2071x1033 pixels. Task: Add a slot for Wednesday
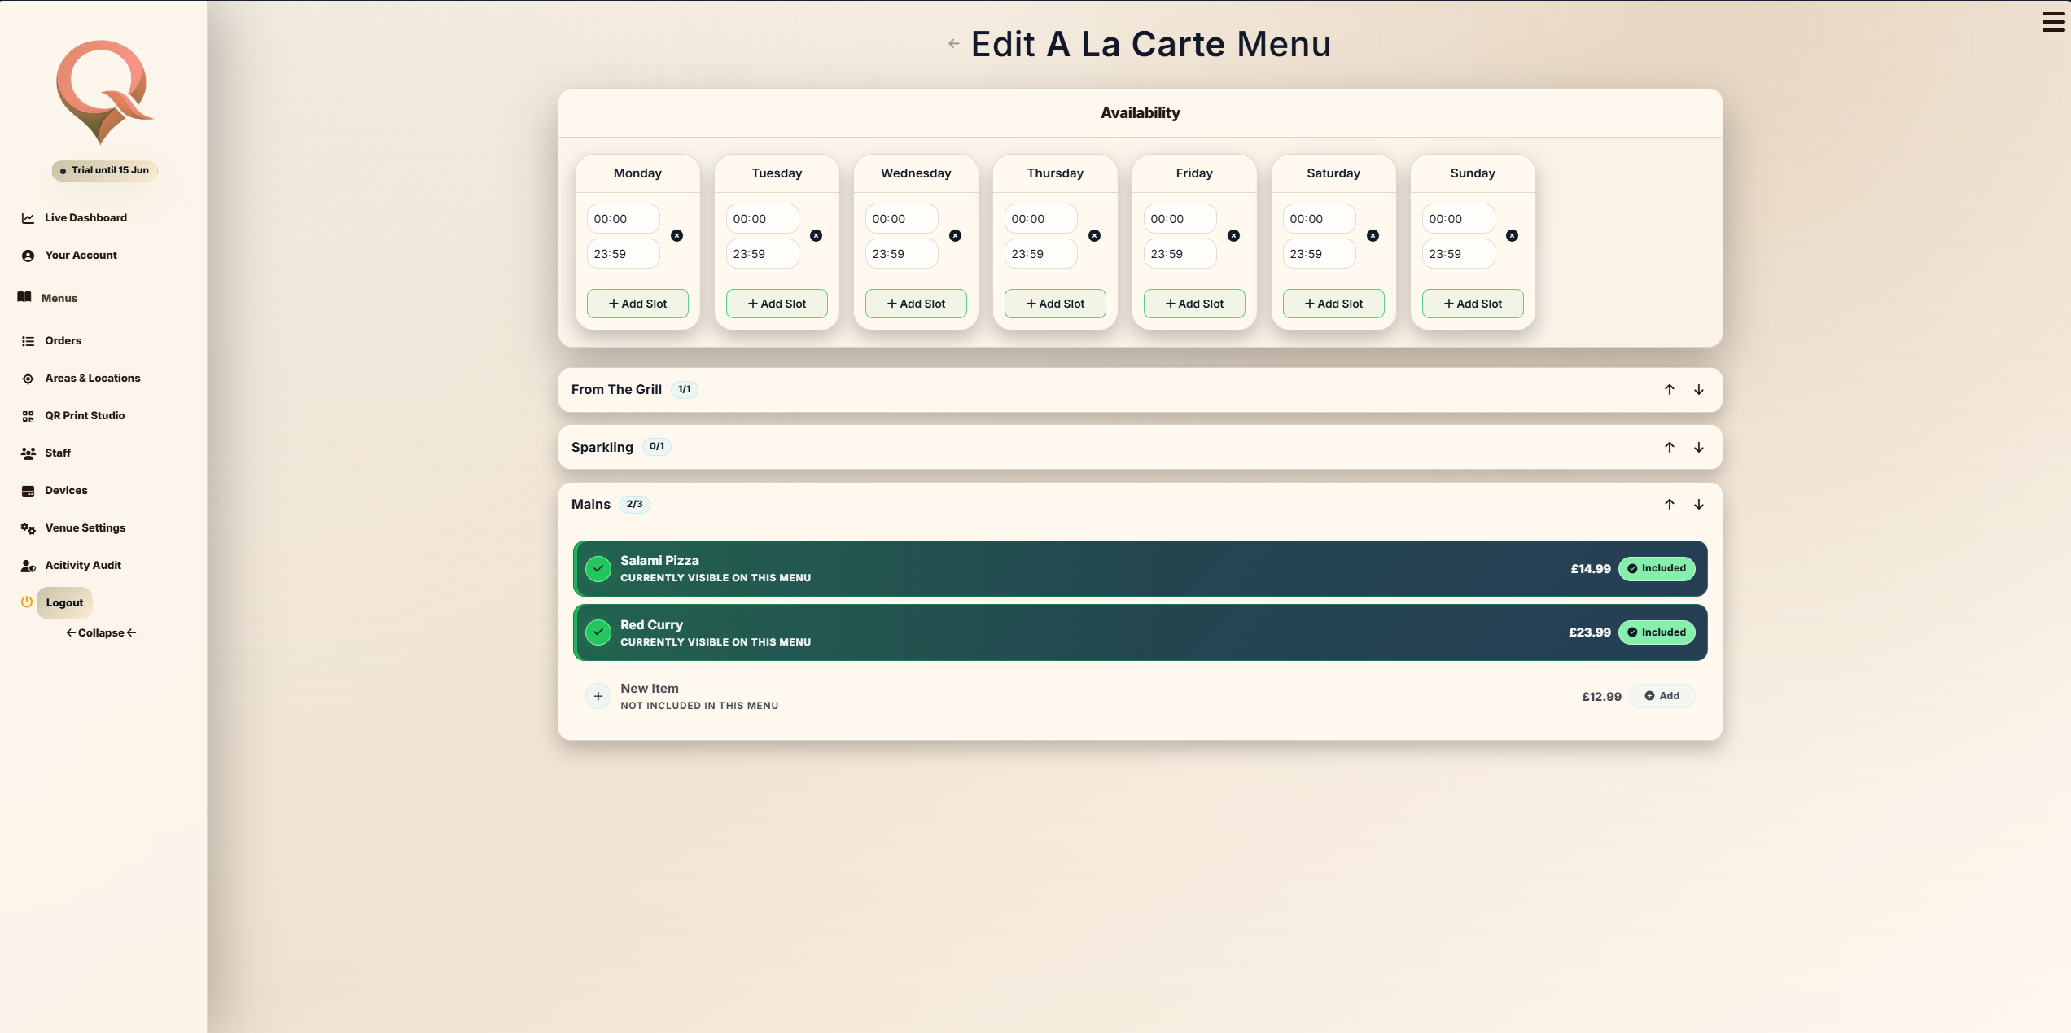916,304
